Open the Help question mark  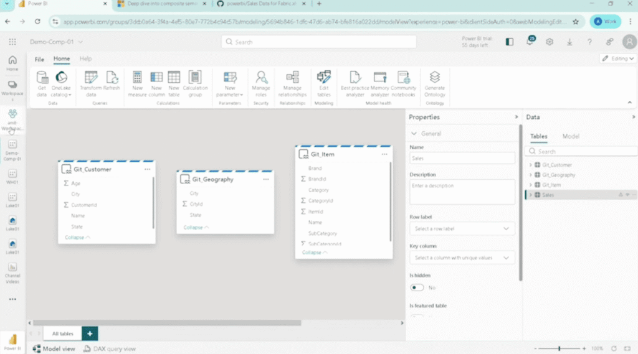click(x=589, y=42)
